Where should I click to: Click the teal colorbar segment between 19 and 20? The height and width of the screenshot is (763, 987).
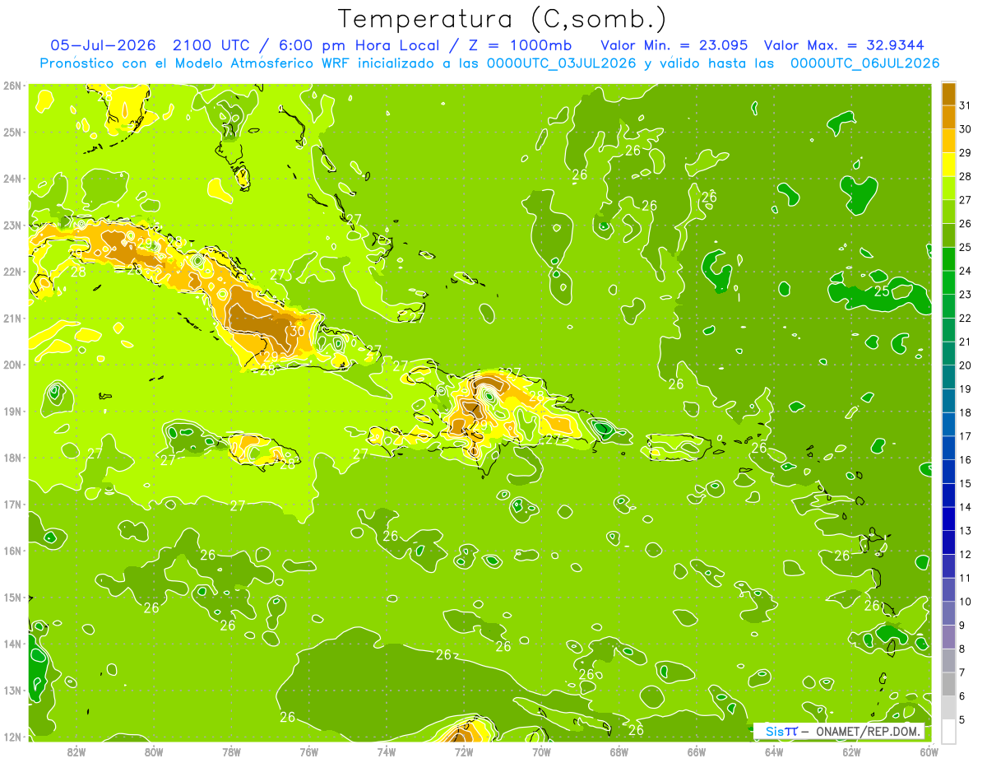point(948,377)
